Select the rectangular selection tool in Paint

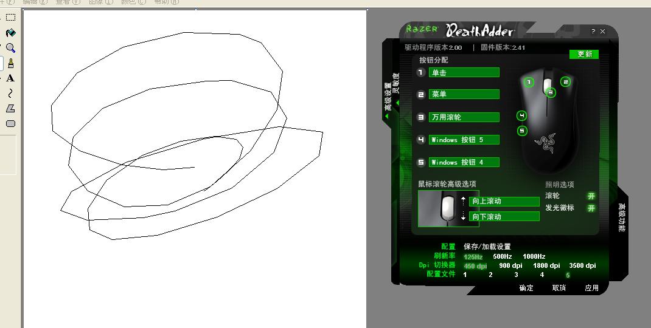10,17
